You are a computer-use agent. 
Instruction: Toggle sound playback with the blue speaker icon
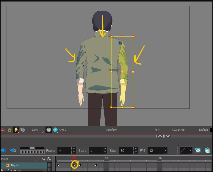tap(3, 150)
